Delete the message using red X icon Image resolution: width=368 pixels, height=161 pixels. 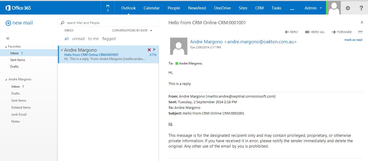point(149,50)
